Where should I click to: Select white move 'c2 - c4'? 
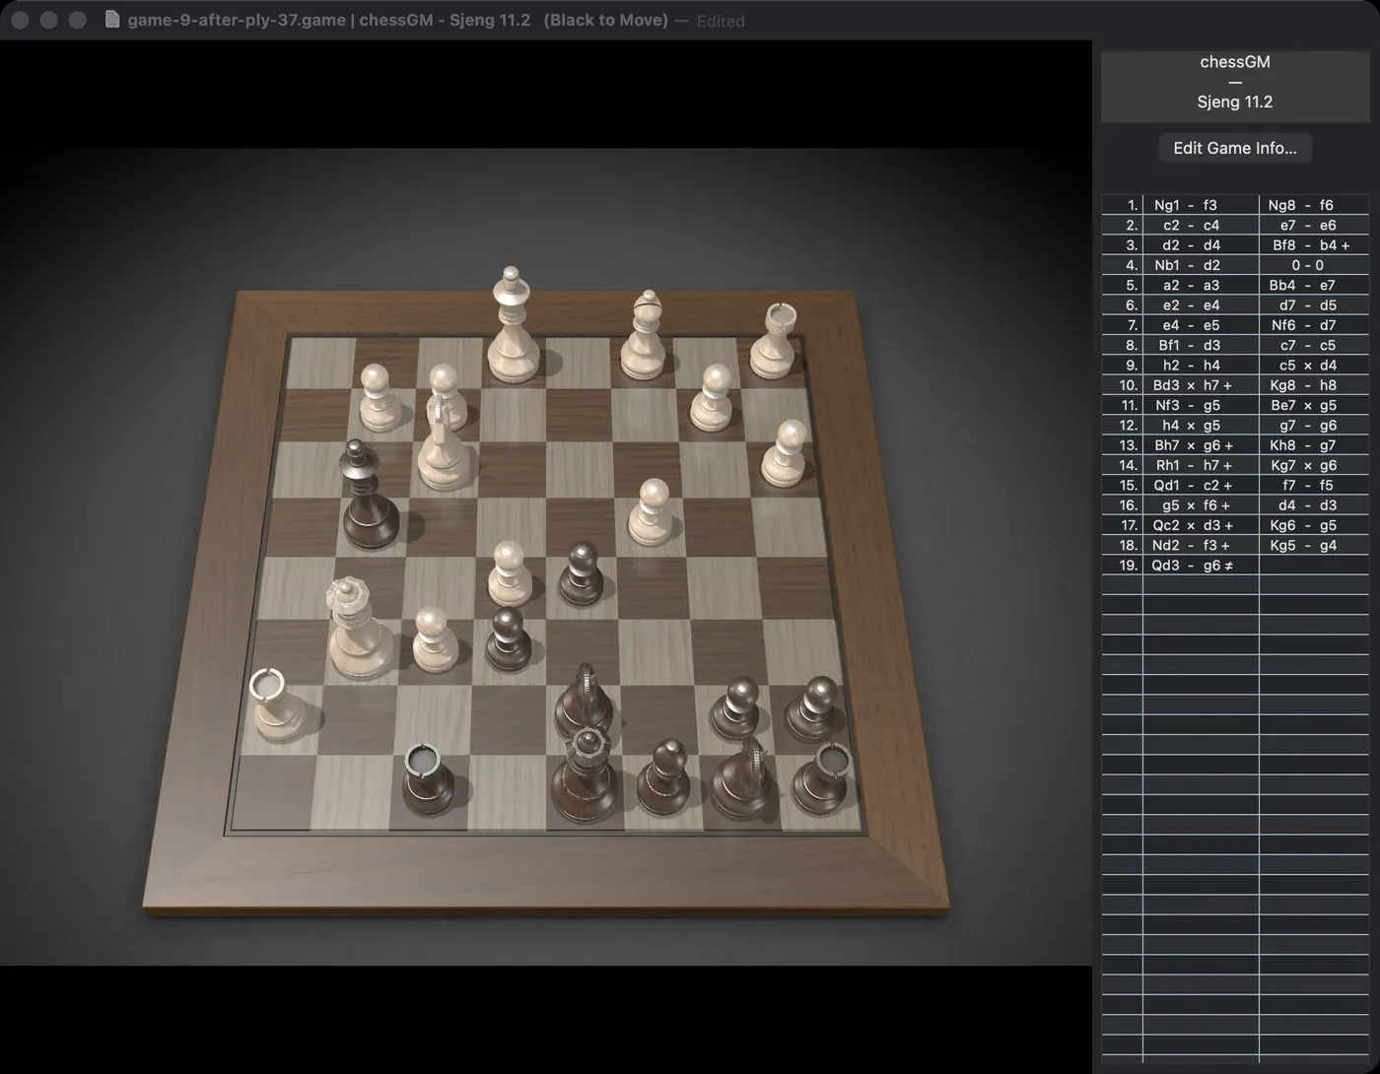pyautogui.click(x=1201, y=225)
